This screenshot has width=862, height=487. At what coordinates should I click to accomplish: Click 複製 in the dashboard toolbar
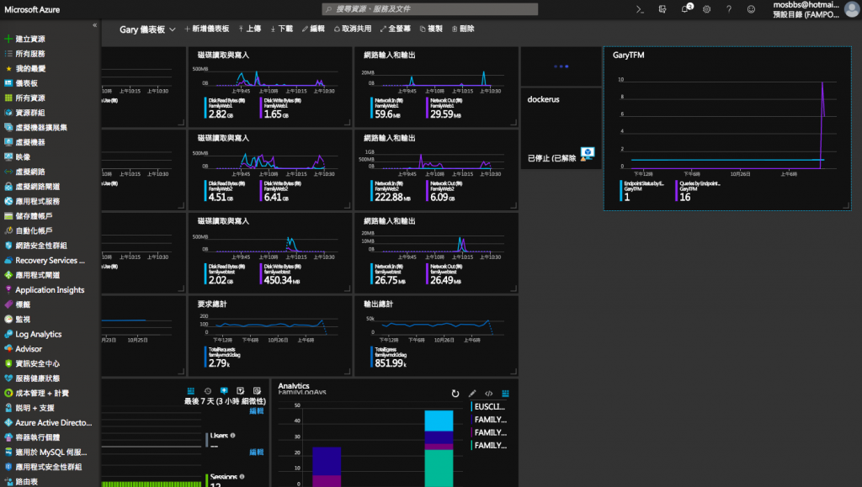431,29
